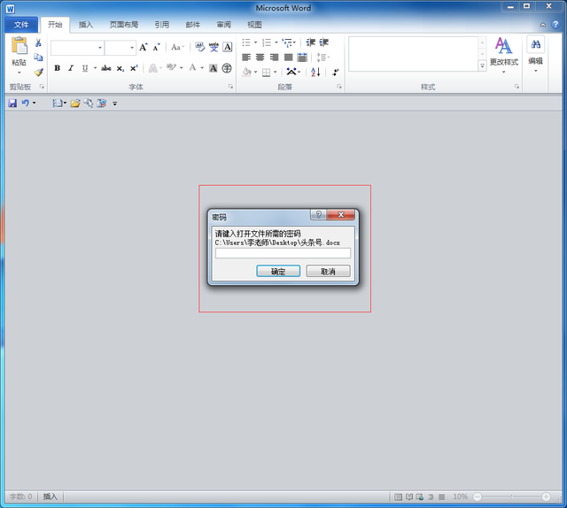Click the Line Spacing icon
This screenshot has height=508, width=567.
click(x=321, y=58)
